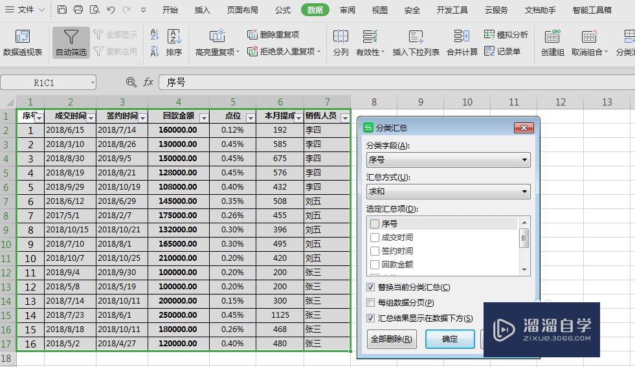The image size is (635, 367).
Task: Click the 取消组合 ungroup tool
Action: coord(589,43)
